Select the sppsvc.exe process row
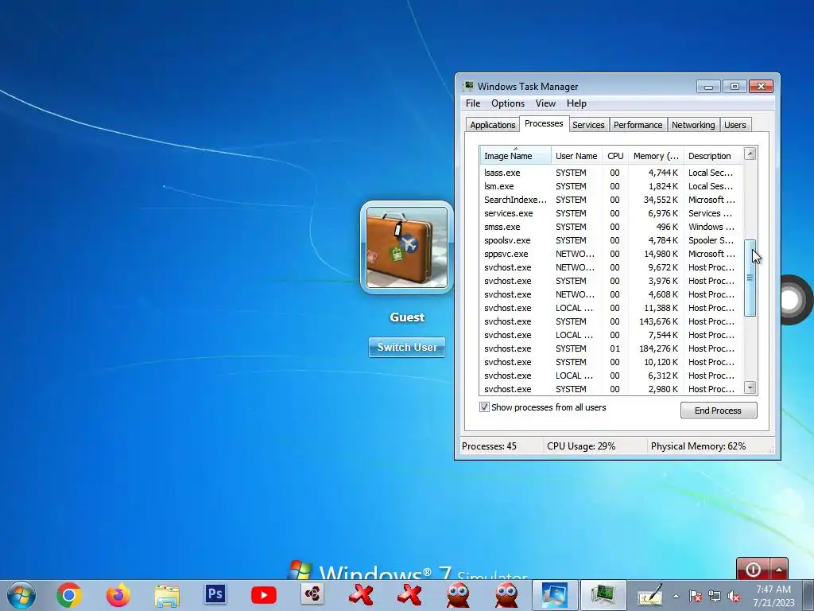The width and height of the screenshot is (814, 611). (x=611, y=254)
